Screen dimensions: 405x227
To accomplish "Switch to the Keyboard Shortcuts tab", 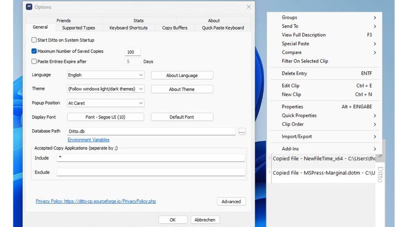I will (129, 28).
